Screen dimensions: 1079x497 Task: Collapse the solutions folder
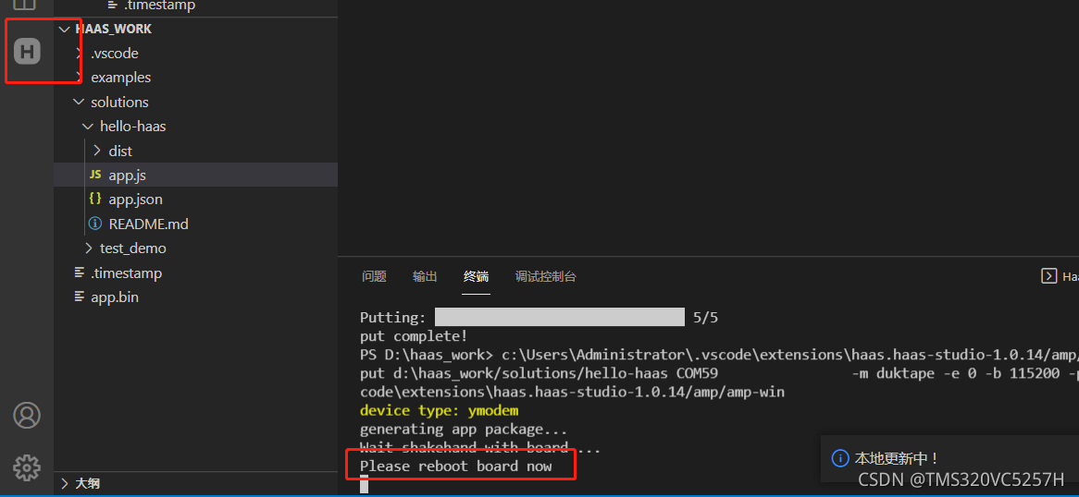point(80,102)
